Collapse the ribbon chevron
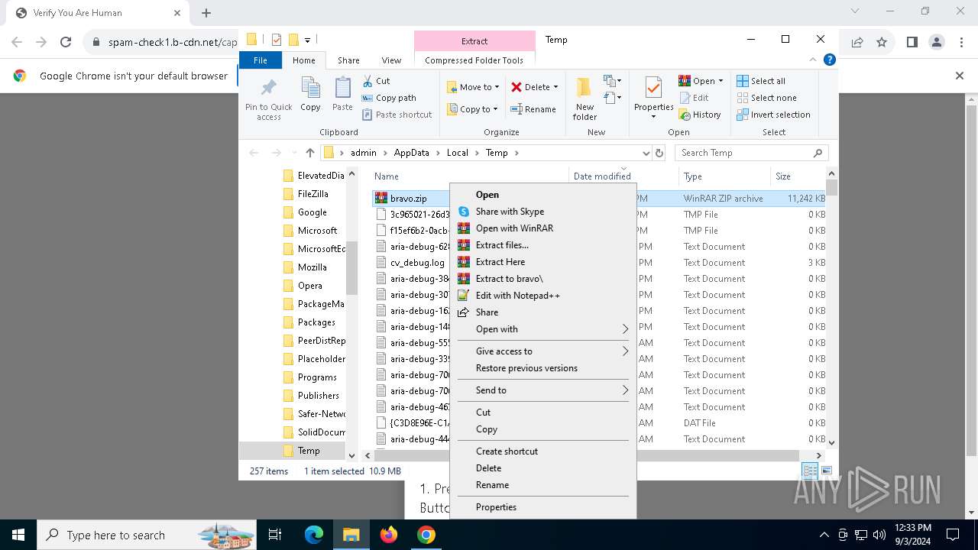The height and width of the screenshot is (550, 978). [x=813, y=60]
